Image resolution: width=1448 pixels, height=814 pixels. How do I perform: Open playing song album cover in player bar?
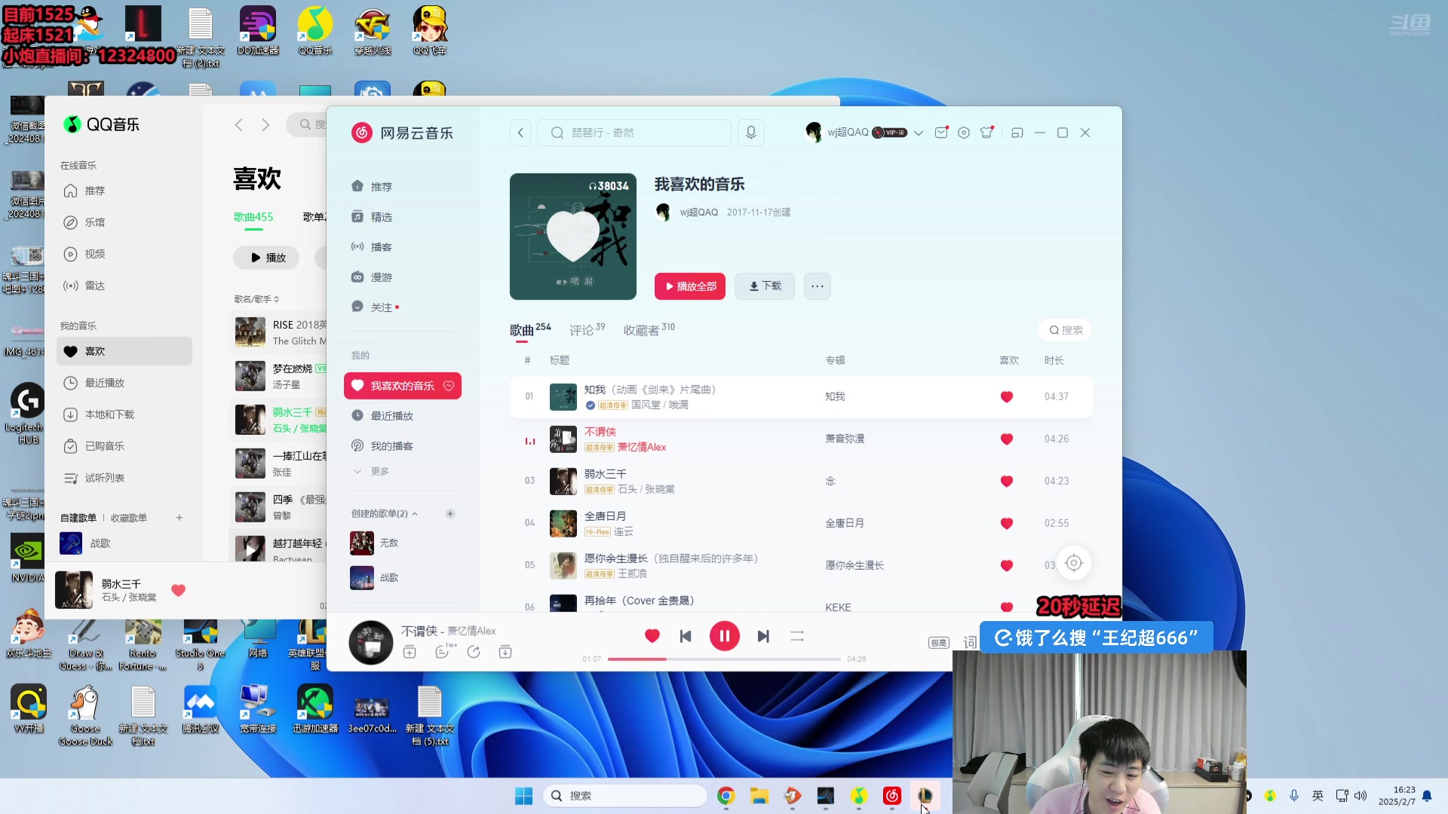tap(370, 642)
